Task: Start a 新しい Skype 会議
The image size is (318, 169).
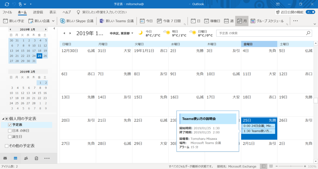Action: pos(77,21)
